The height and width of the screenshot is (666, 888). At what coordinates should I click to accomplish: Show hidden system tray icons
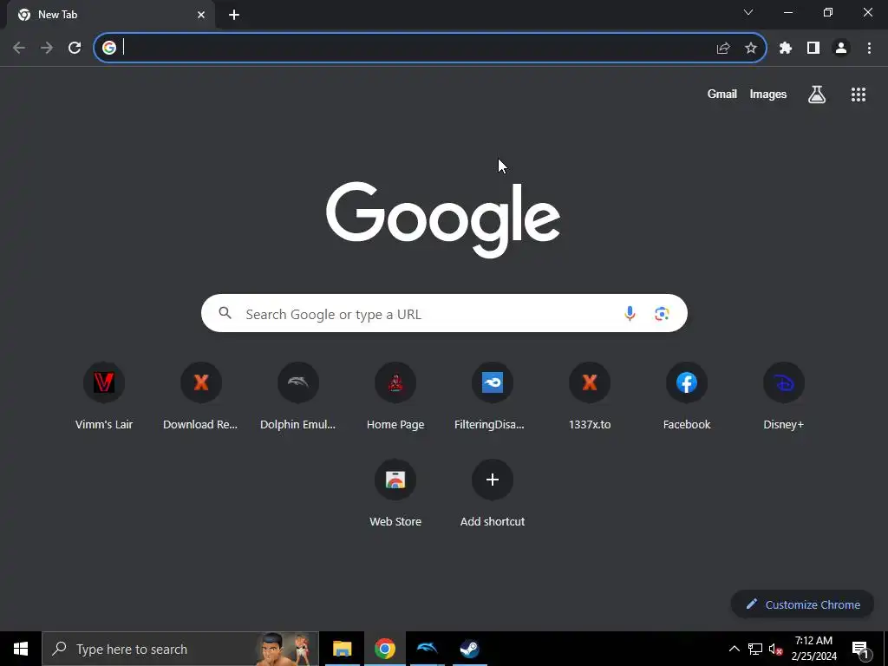[734, 649]
